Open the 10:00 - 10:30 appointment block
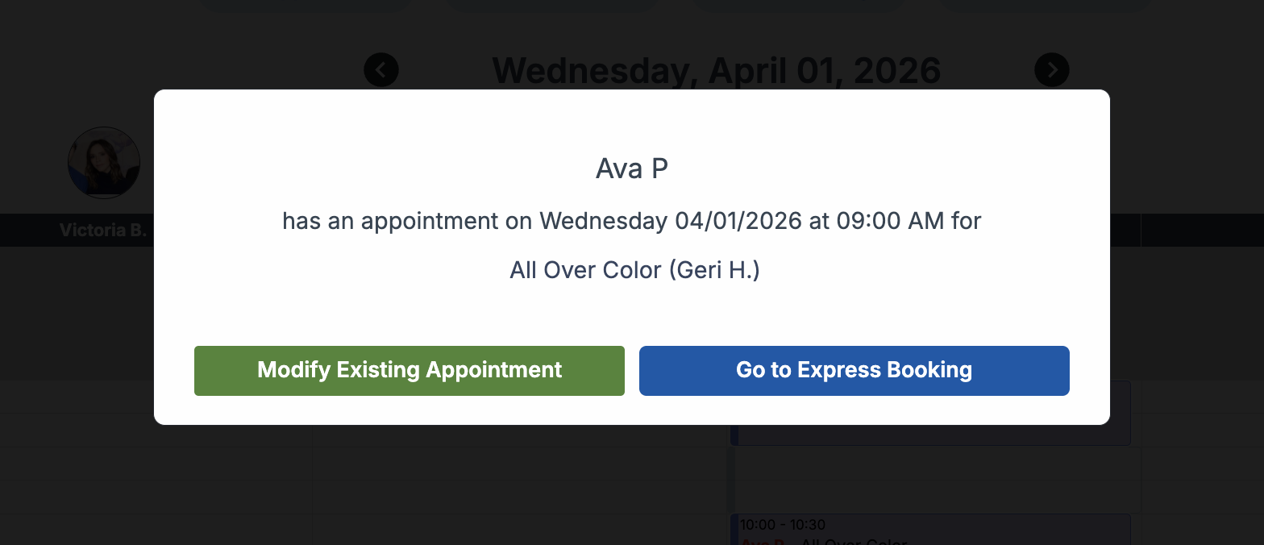The width and height of the screenshot is (1264, 545). click(x=931, y=529)
